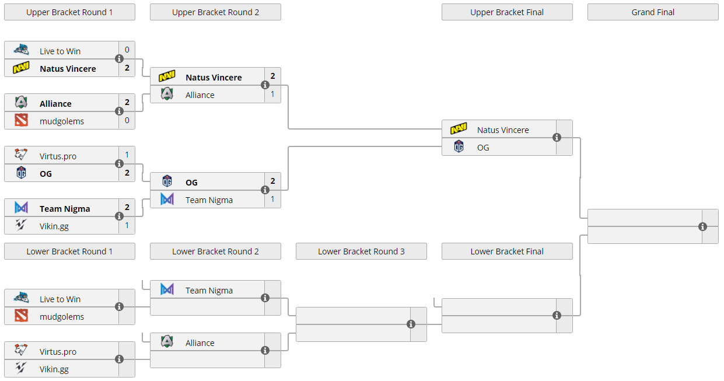Viewport: 724px width, 381px height.
Task: Click Vikin.gg in Upper Bracket Round 1
Action: click(x=54, y=226)
